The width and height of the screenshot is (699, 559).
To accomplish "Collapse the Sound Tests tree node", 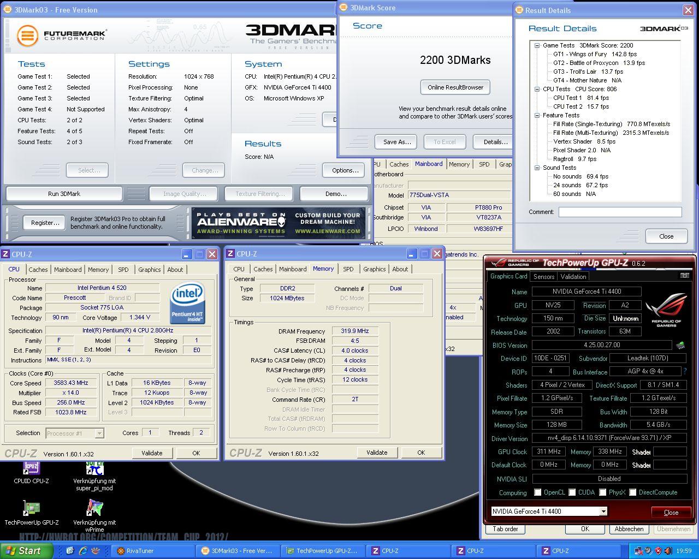I will [537, 168].
